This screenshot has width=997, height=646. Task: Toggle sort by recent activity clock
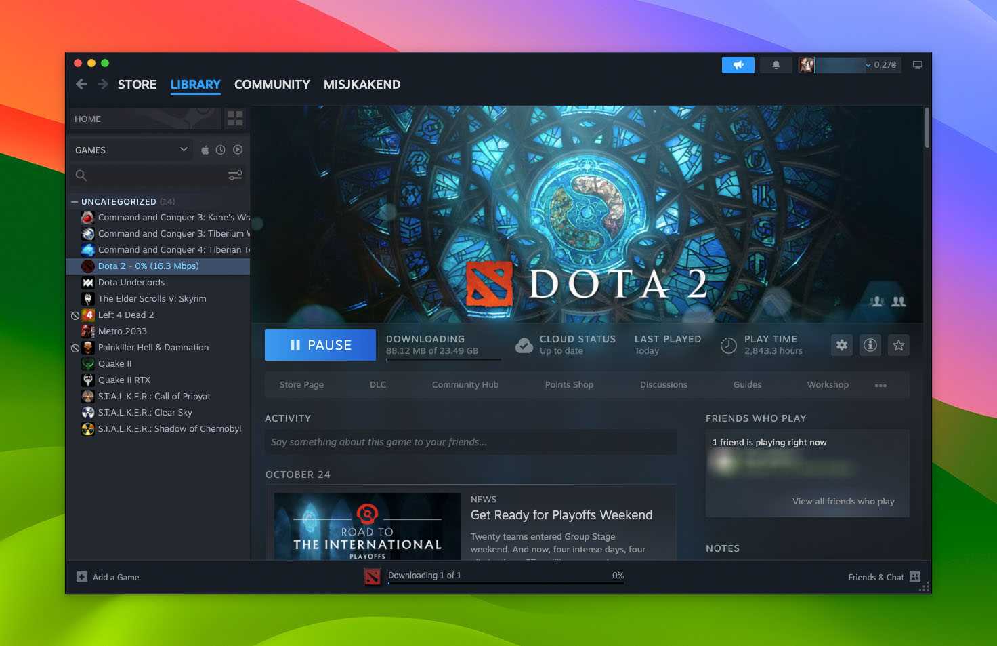pyautogui.click(x=221, y=150)
